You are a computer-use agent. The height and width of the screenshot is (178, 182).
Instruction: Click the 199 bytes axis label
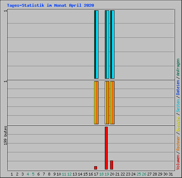[5, 136]
